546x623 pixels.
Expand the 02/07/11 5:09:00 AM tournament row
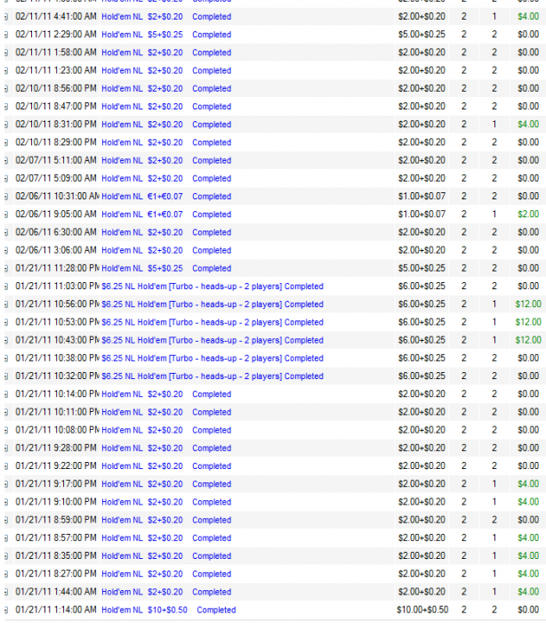(6, 178)
